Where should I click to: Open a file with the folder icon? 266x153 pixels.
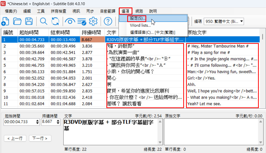pos(17,21)
